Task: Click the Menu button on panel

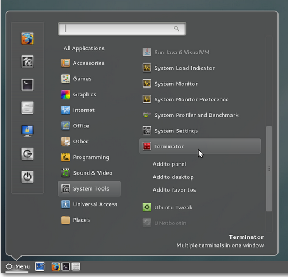Action: pyautogui.click(x=17, y=266)
